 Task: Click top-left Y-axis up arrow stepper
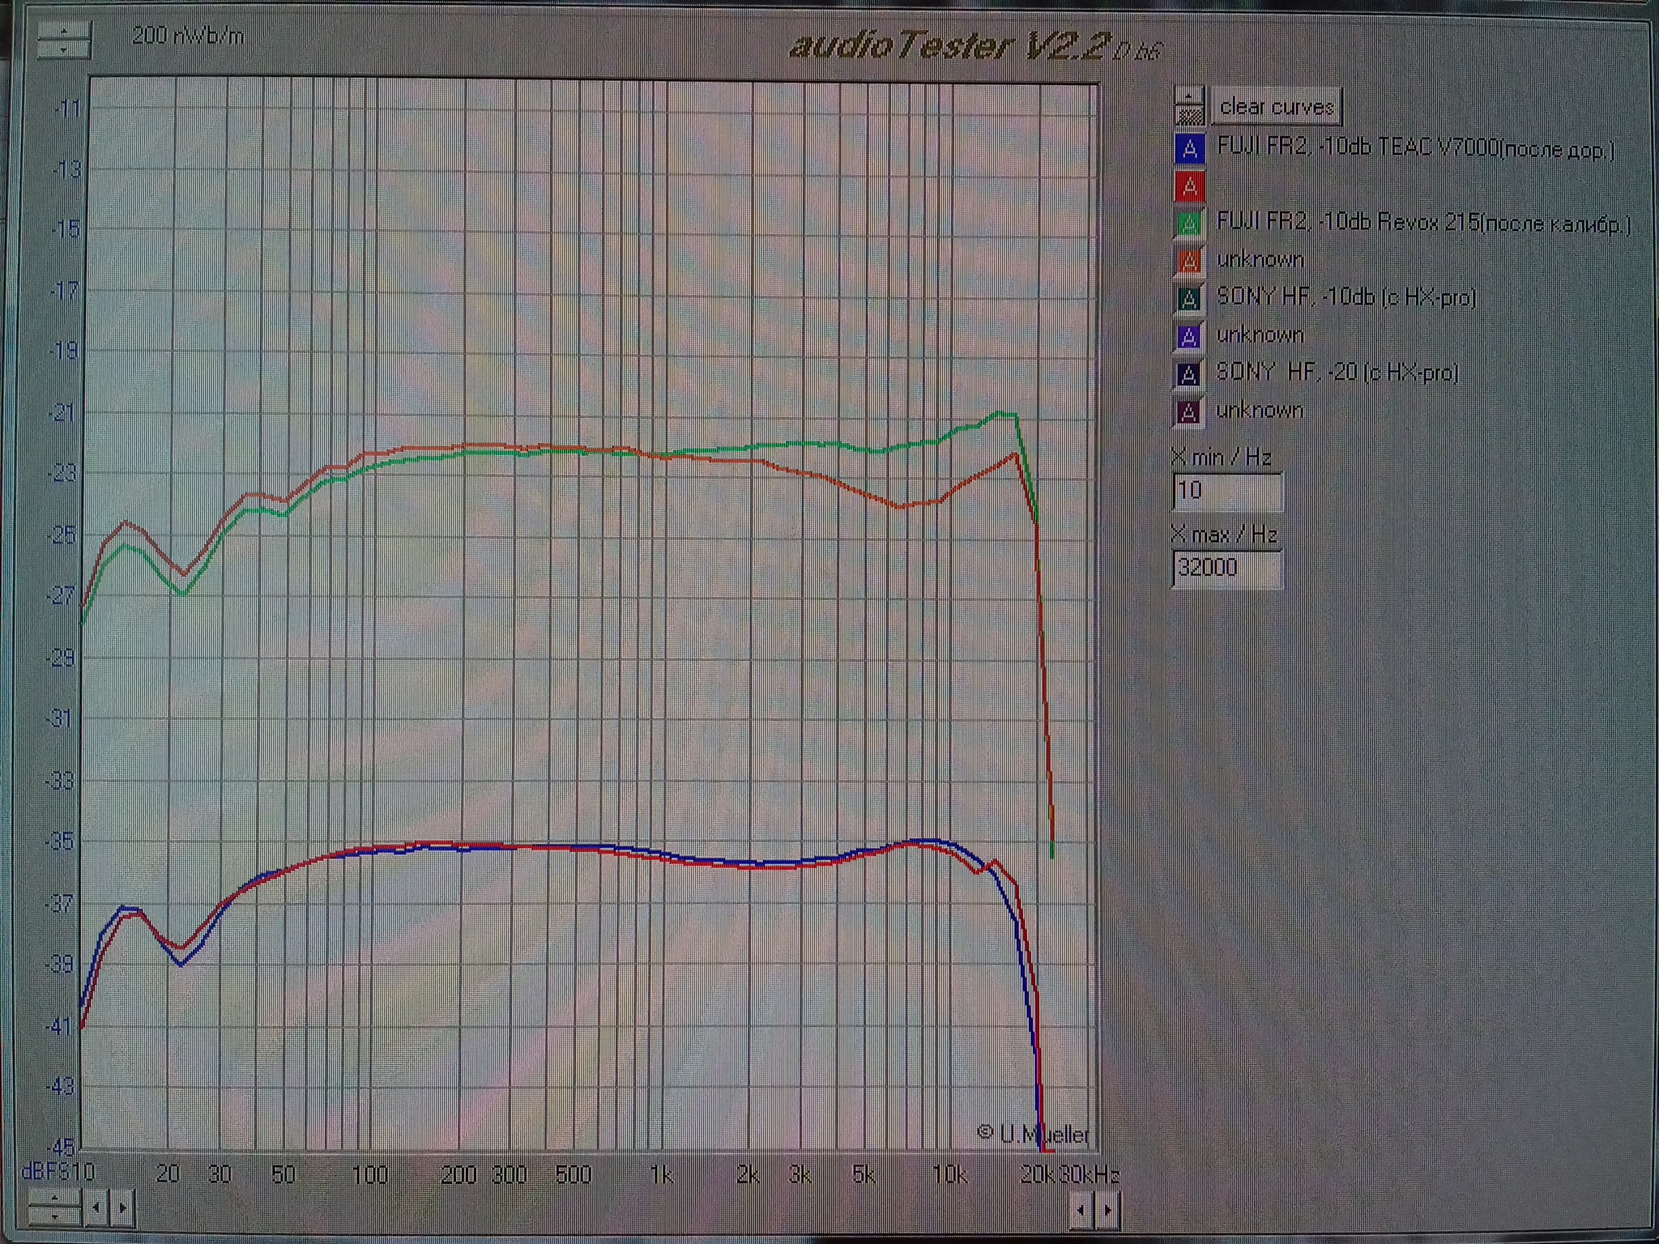tap(64, 32)
